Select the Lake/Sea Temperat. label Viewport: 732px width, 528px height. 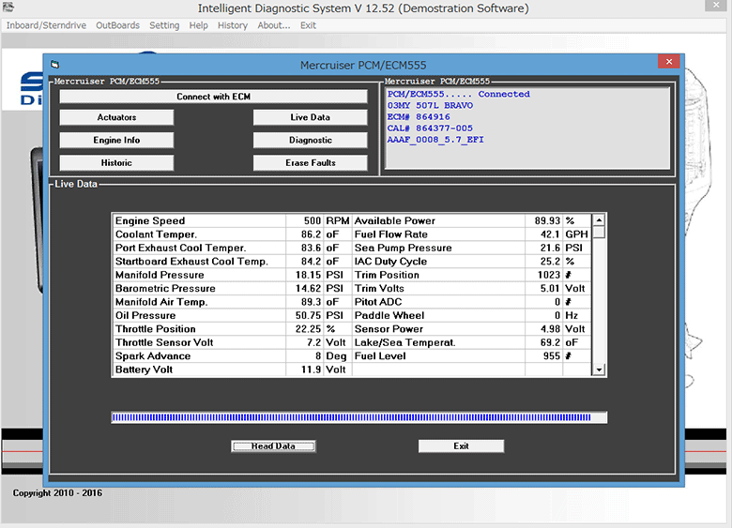click(x=404, y=342)
